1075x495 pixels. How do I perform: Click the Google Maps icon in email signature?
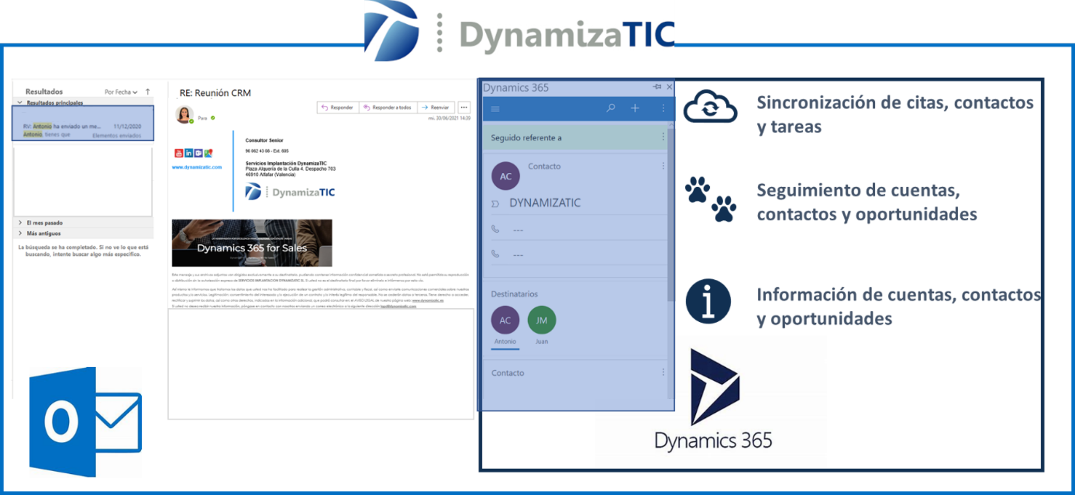click(x=208, y=153)
